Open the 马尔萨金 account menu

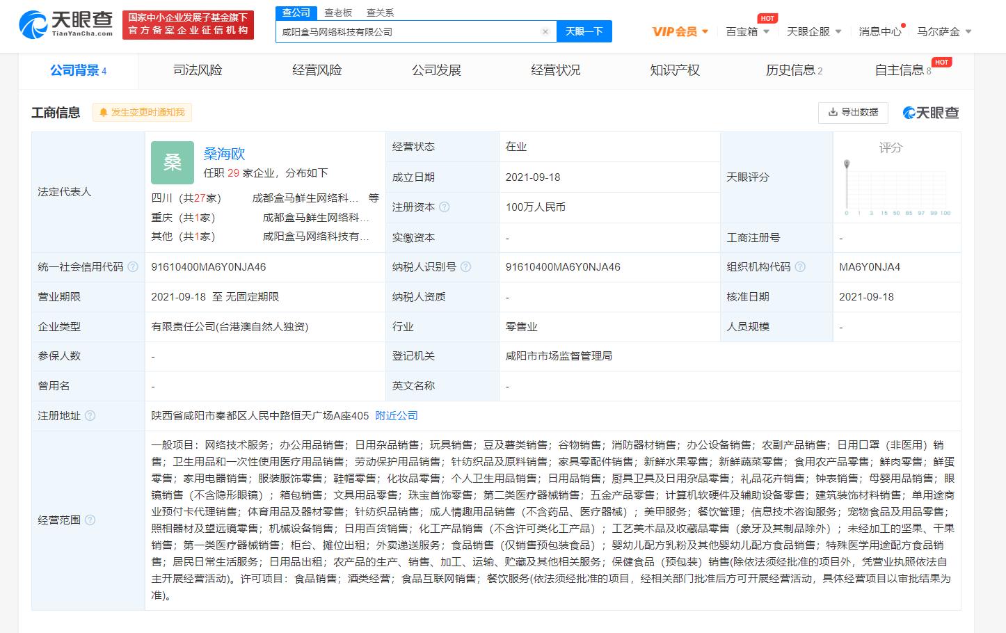(x=943, y=32)
